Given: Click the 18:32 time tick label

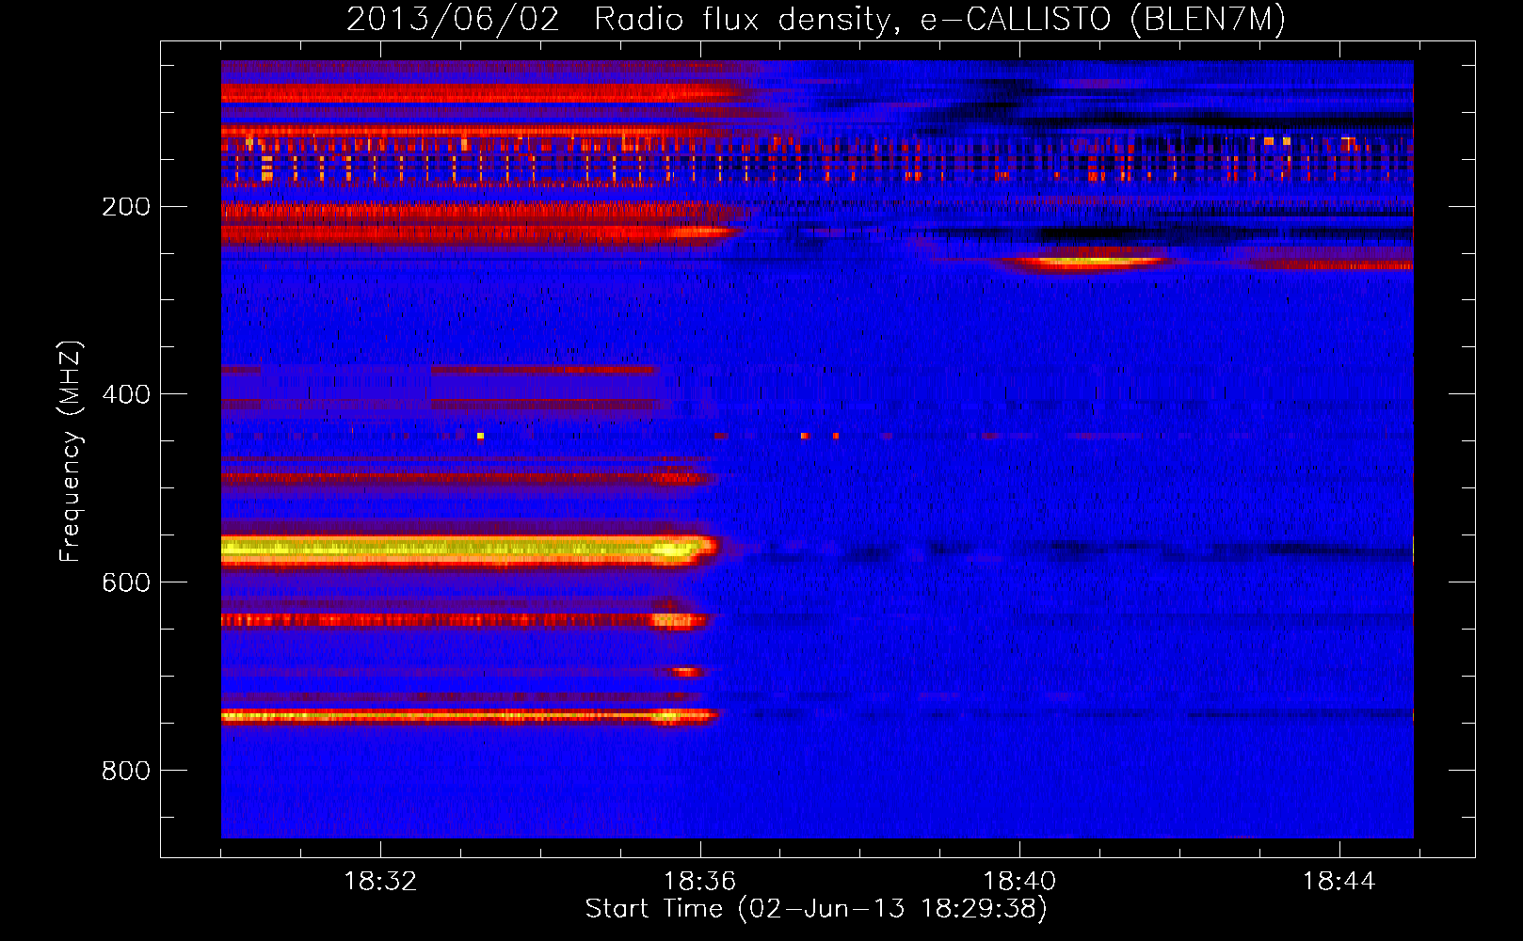Looking at the screenshot, I should point(380,882).
